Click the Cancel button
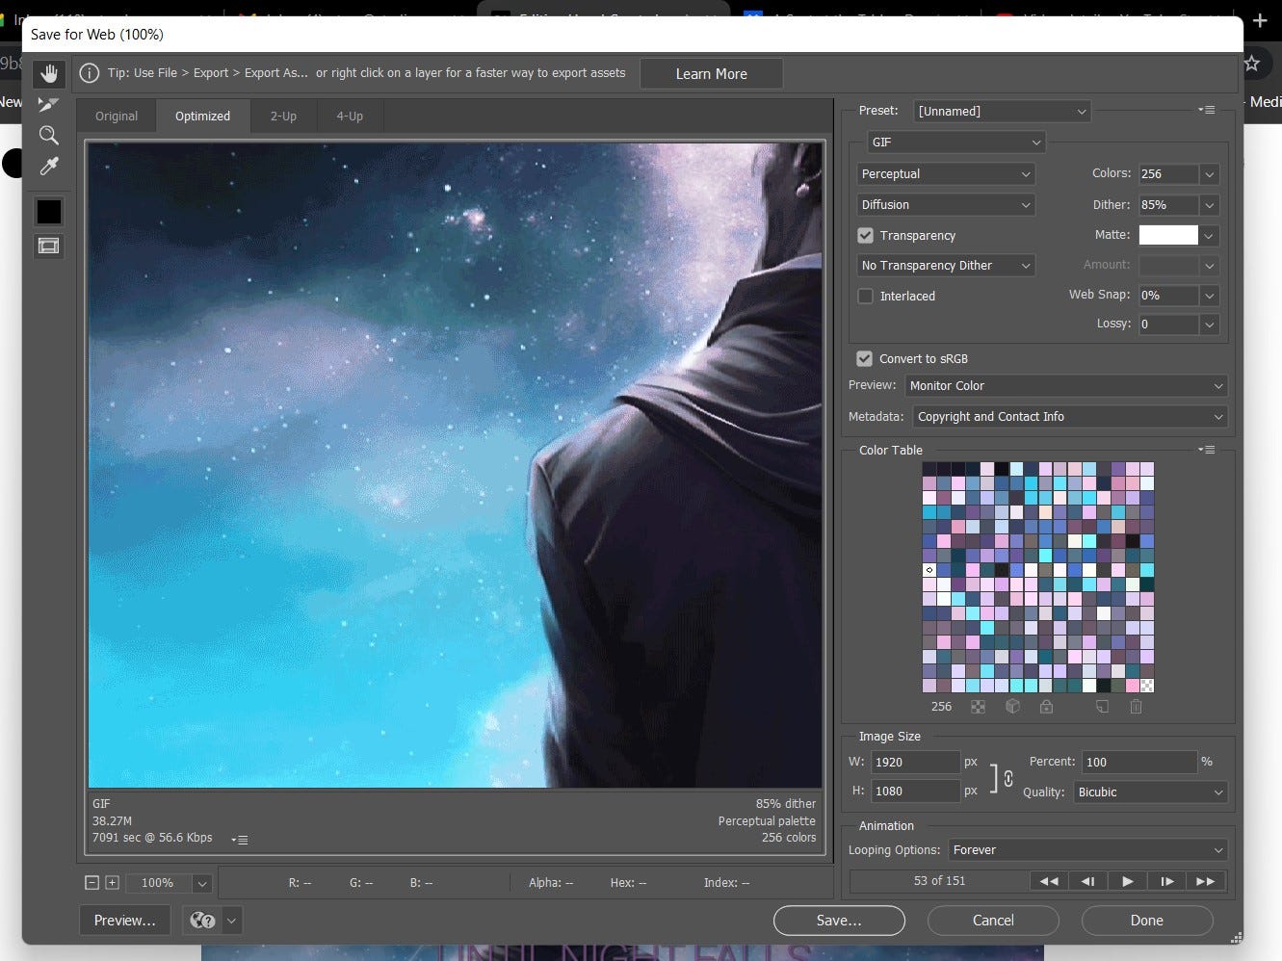Image resolution: width=1282 pixels, height=961 pixels. tap(993, 921)
